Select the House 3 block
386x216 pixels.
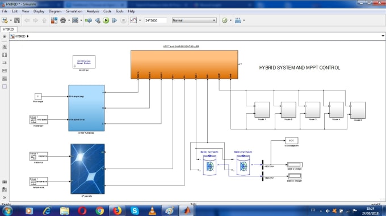[312, 110]
